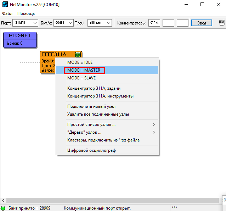Choose Кластеры, подключить из *.txt файла
The height and width of the screenshot is (211, 226).
(107, 140)
